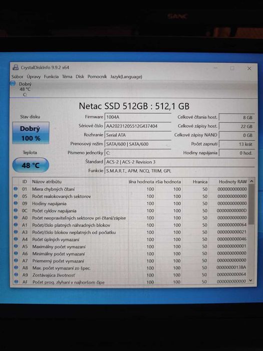Select row Počet úplných vymazaní
Image resolution: width=263 pixels, height=351 pixels.
click(131, 239)
